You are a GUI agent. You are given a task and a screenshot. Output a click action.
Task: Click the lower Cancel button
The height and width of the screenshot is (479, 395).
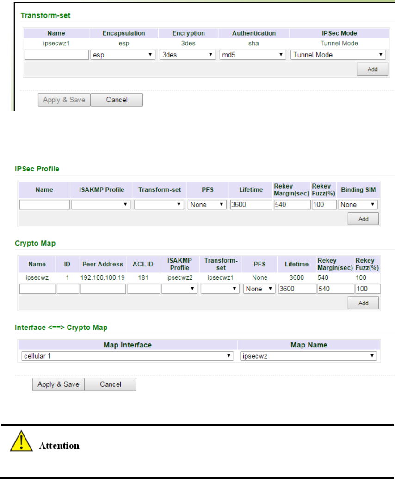[x=110, y=384]
